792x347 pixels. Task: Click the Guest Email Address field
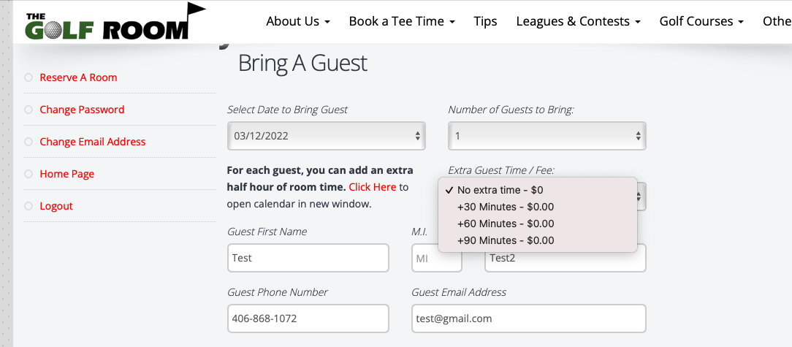pyautogui.click(x=529, y=319)
